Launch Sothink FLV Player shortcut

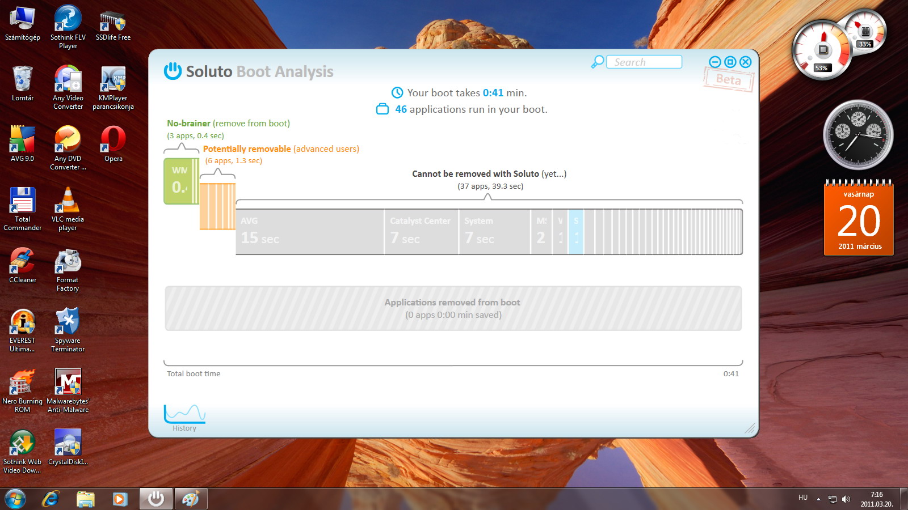pyautogui.click(x=68, y=27)
